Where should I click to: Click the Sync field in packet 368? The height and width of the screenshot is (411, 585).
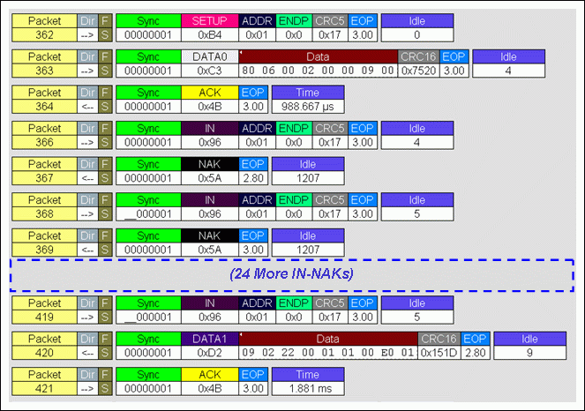[146, 206]
